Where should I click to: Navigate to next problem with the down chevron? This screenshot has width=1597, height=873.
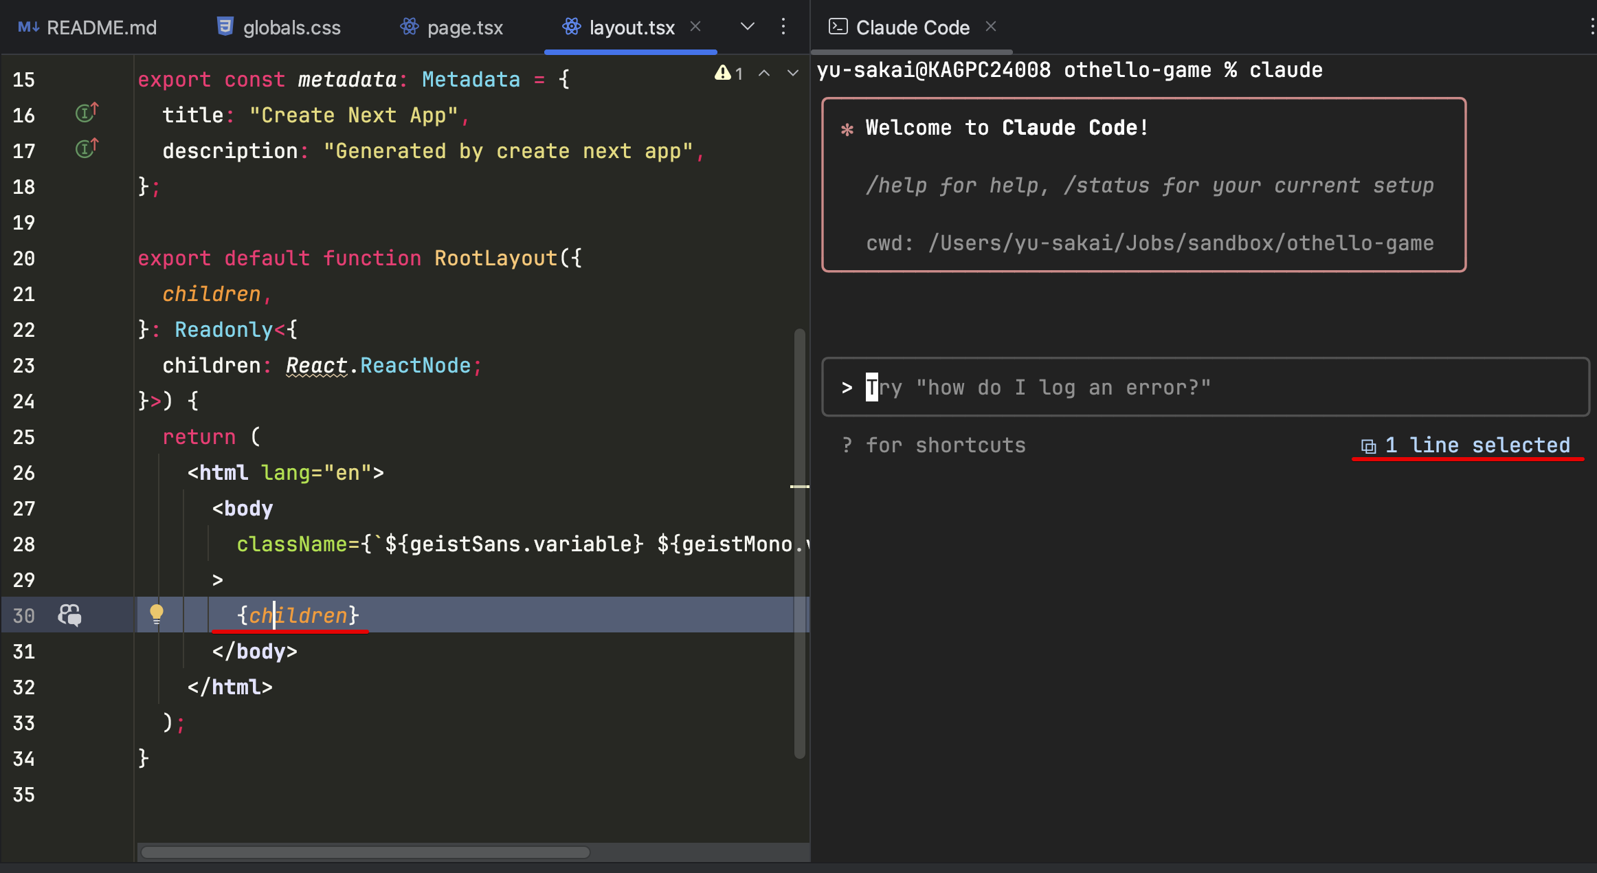(792, 73)
